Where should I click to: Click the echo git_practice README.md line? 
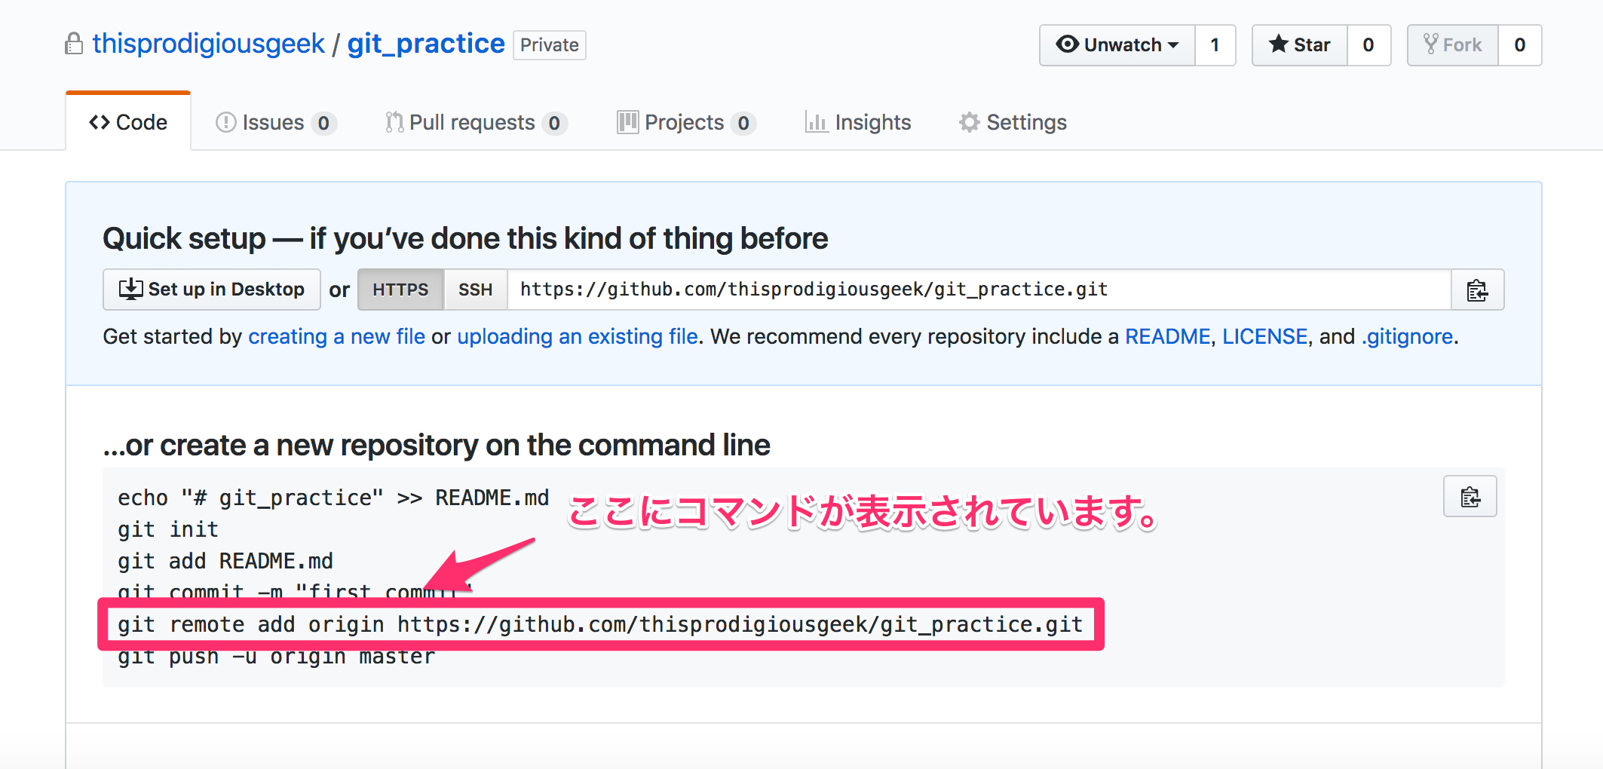[x=333, y=498]
